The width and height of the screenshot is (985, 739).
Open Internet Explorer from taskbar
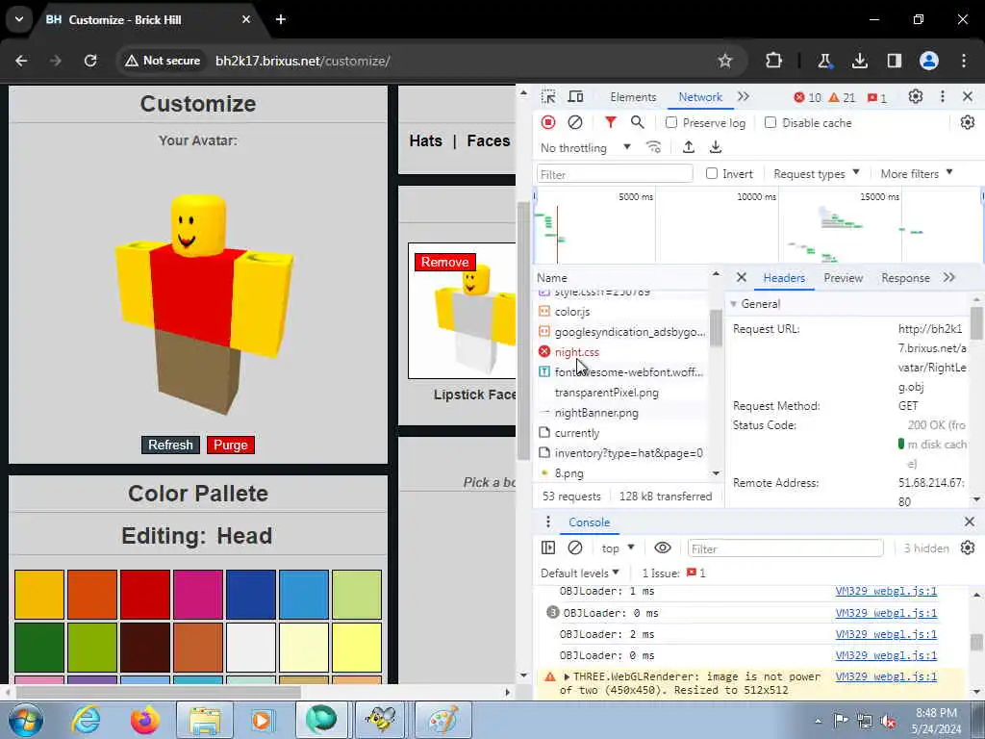[x=86, y=720]
